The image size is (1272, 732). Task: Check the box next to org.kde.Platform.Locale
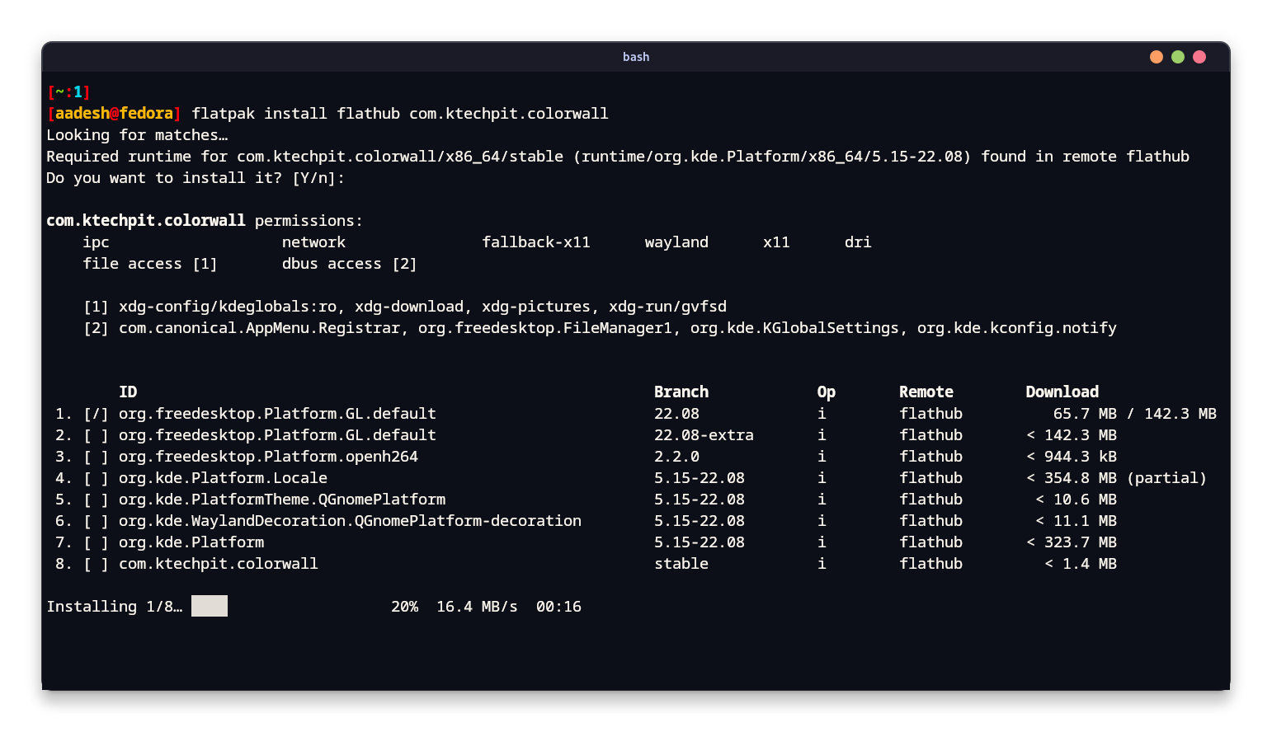[x=96, y=477]
